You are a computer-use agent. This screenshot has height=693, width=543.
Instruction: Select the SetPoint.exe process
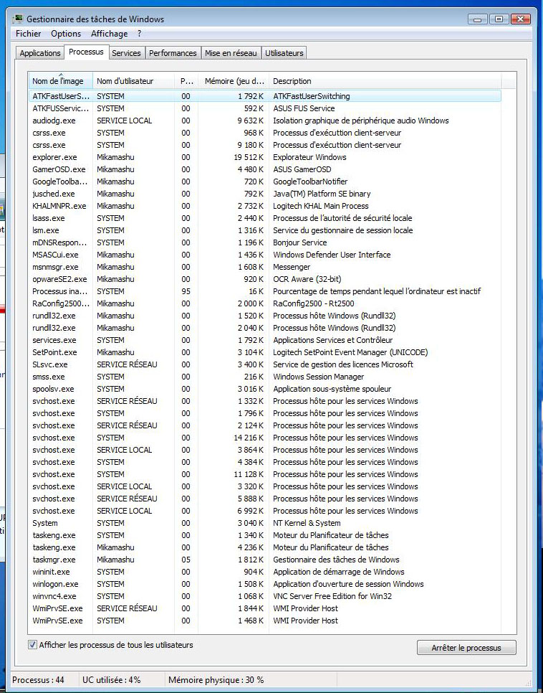pyautogui.click(x=265, y=352)
